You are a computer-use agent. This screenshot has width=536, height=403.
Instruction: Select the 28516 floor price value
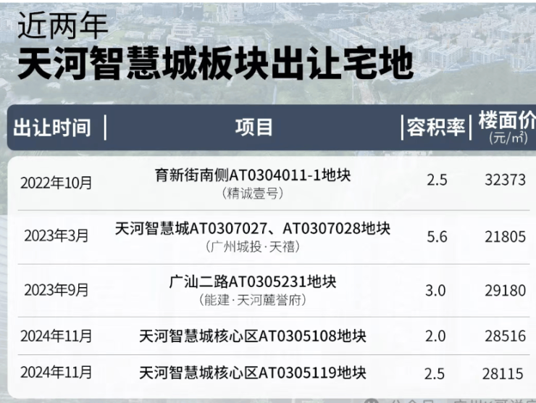(x=506, y=336)
